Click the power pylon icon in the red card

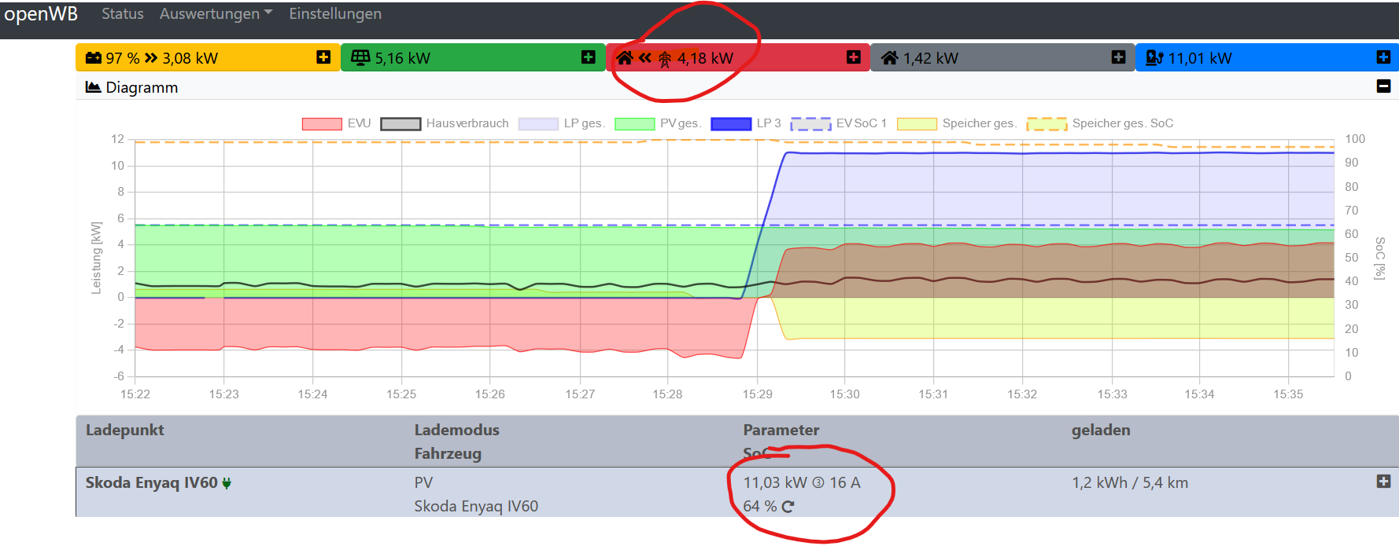pos(665,59)
